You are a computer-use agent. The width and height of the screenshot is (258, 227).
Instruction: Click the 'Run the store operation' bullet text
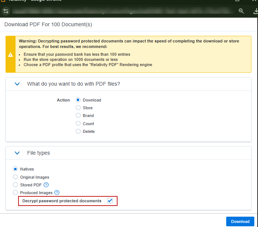click(x=71, y=59)
